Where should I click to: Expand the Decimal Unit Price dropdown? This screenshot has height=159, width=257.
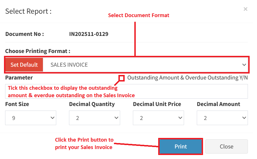[x=158, y=118]
